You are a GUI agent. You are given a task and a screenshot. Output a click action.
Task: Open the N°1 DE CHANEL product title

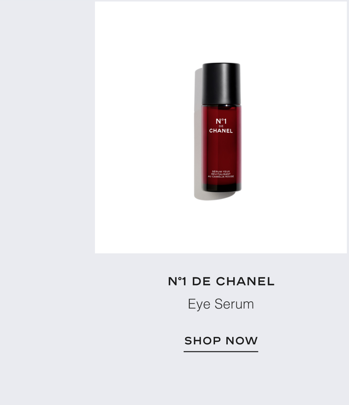point(221,281)
